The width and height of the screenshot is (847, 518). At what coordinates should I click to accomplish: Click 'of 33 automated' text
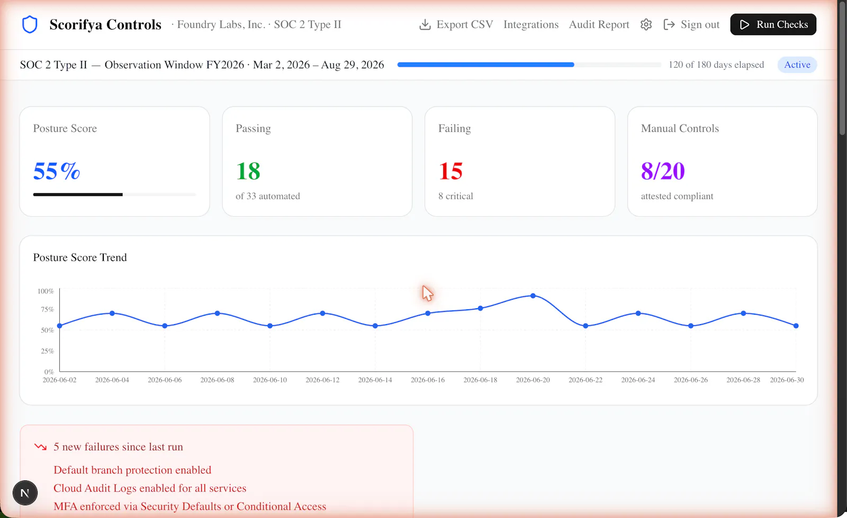tap(268, 196)
